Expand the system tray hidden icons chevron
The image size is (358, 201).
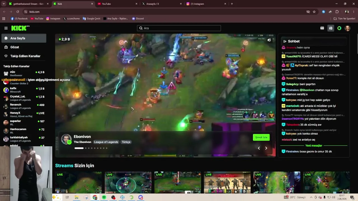coord(311,197)
